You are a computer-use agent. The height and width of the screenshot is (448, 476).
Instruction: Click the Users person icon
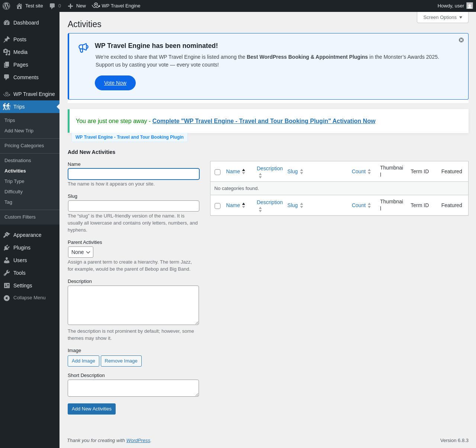point(7,260)
